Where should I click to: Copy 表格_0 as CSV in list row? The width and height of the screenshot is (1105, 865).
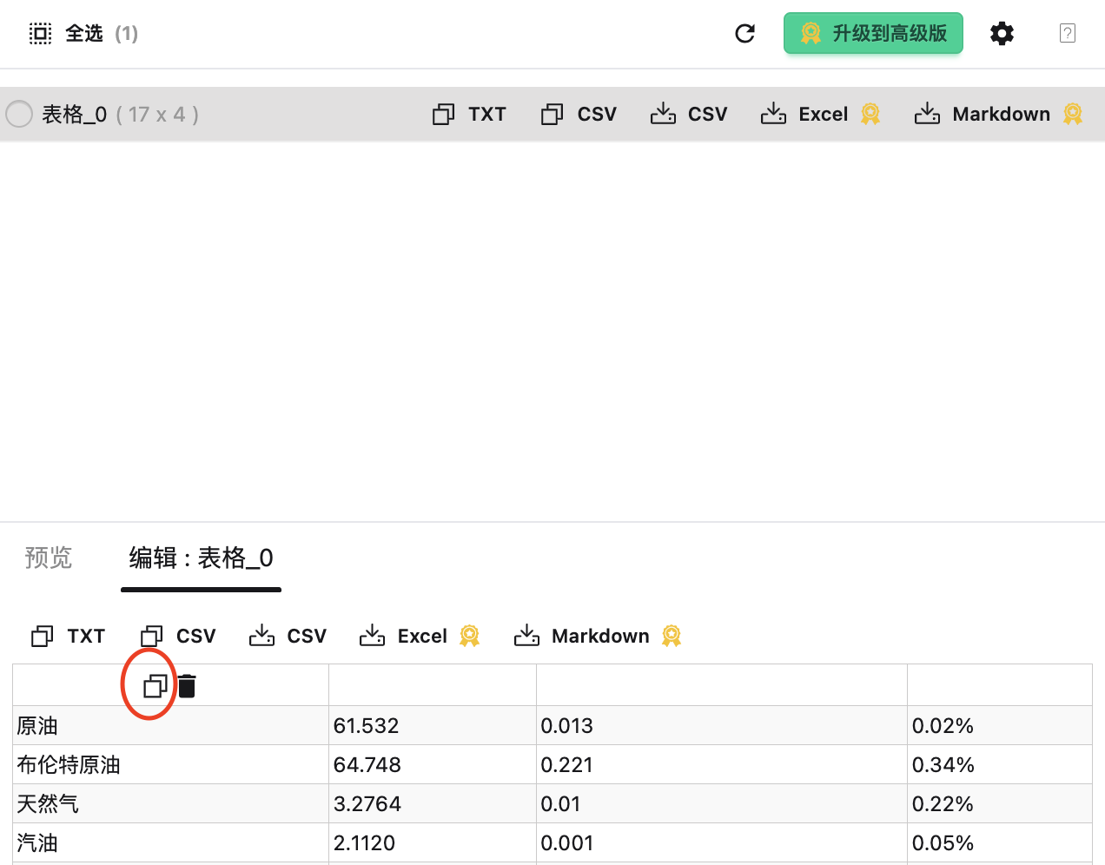click(x=579, y=114)
